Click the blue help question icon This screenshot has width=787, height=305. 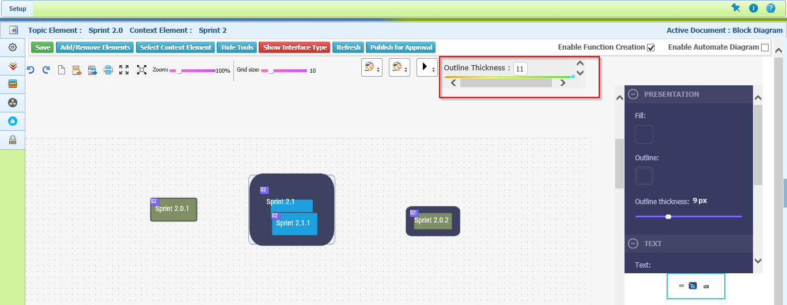[771, 8]
